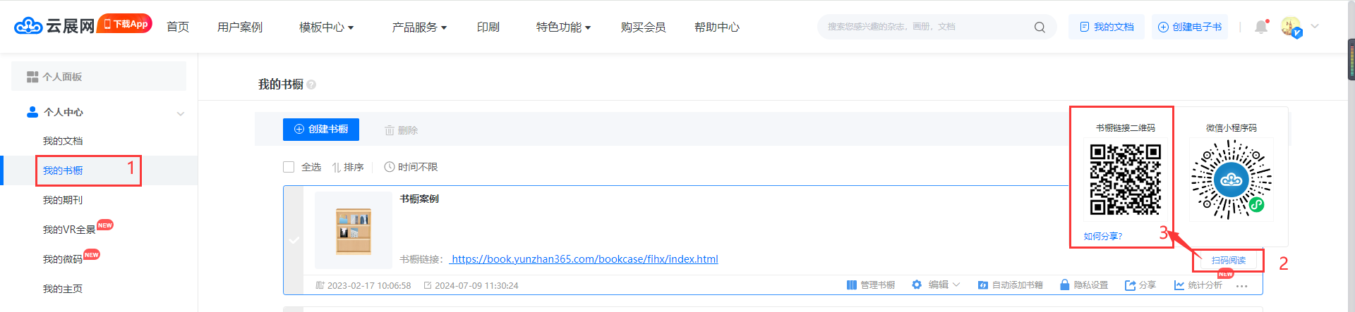Click the search magnifier icon
The image size is (1355, 312).
pos(1040,27)
